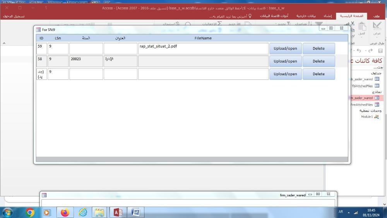Click empty FileName field in new record row
Screen dimensions: 387x218
[203, 74]
